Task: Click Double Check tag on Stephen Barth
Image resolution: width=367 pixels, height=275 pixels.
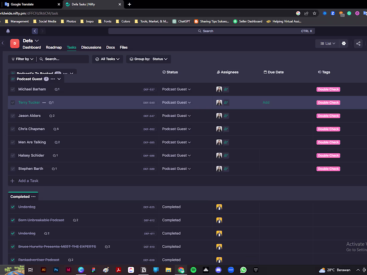Action: [328, 169]
